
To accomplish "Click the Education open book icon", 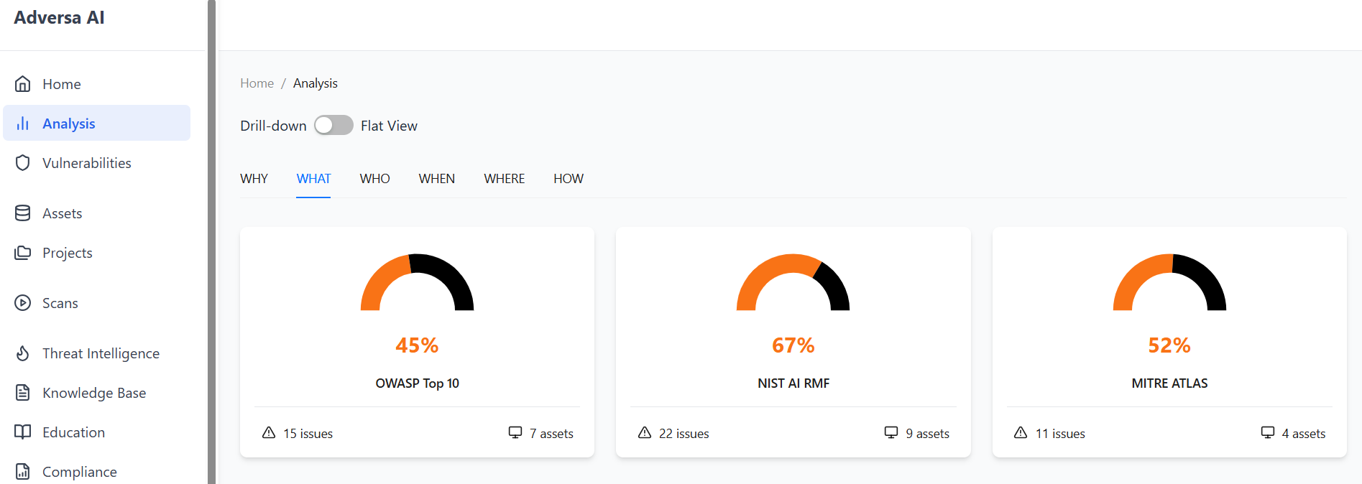I will coord(23,432).
